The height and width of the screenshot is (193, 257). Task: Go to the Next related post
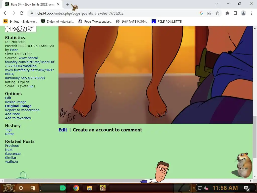coord(9,150)
